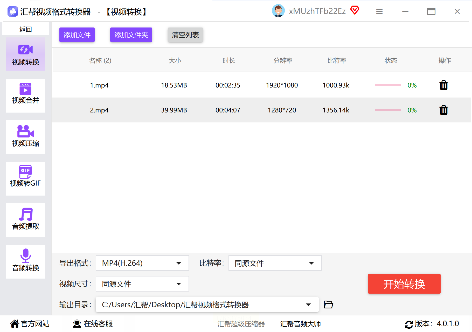Switch to the Video Compress tab
The width and height of the screenshot is (472, 332).
tap(25, 137)
